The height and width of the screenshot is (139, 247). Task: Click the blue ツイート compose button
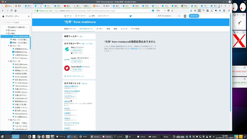point(194,16)
